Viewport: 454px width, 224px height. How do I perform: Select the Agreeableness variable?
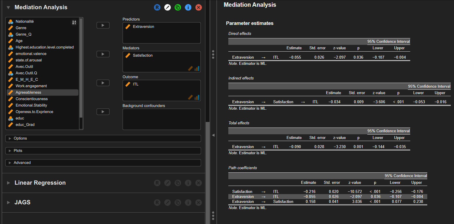pyautogui.click(x=42, y=92)
